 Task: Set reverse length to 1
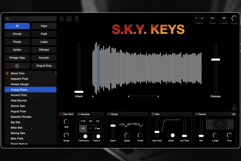pyautogui.click(x=90, y=128)
